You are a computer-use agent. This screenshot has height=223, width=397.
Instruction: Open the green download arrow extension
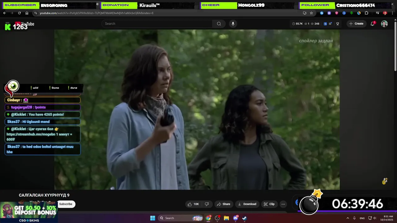[351, 13]
